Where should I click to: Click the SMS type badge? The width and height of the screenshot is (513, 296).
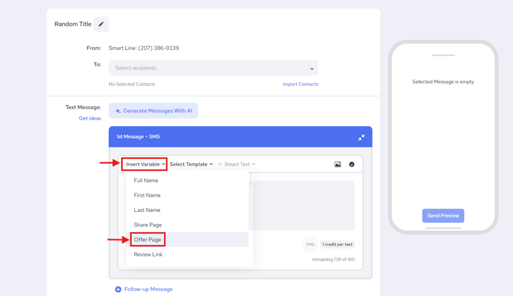[x=310, y=244]
